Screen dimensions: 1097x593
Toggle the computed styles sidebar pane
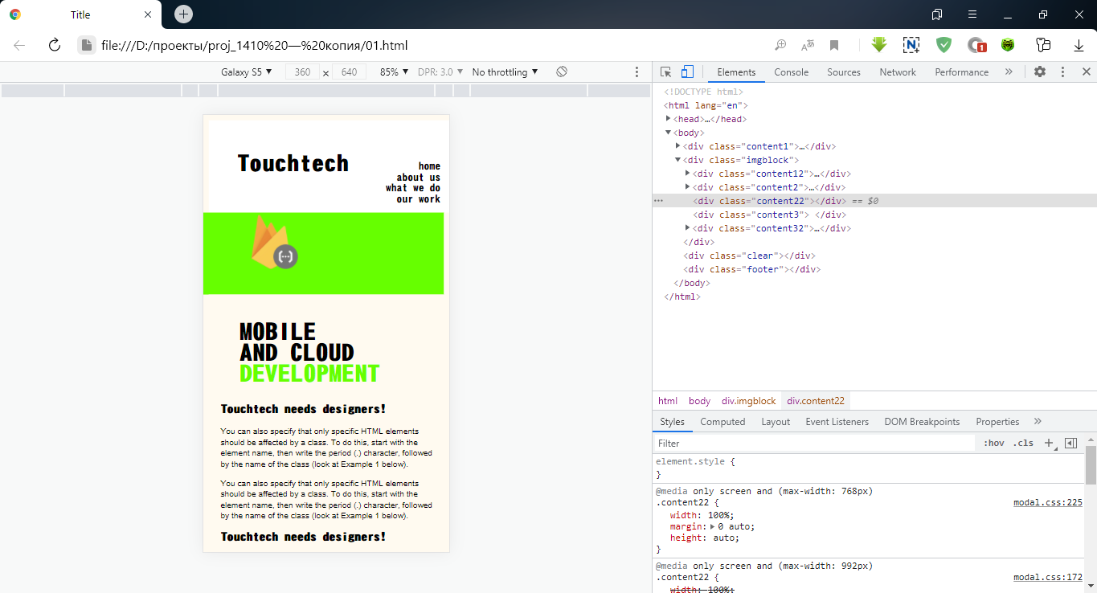point(1070,443)
